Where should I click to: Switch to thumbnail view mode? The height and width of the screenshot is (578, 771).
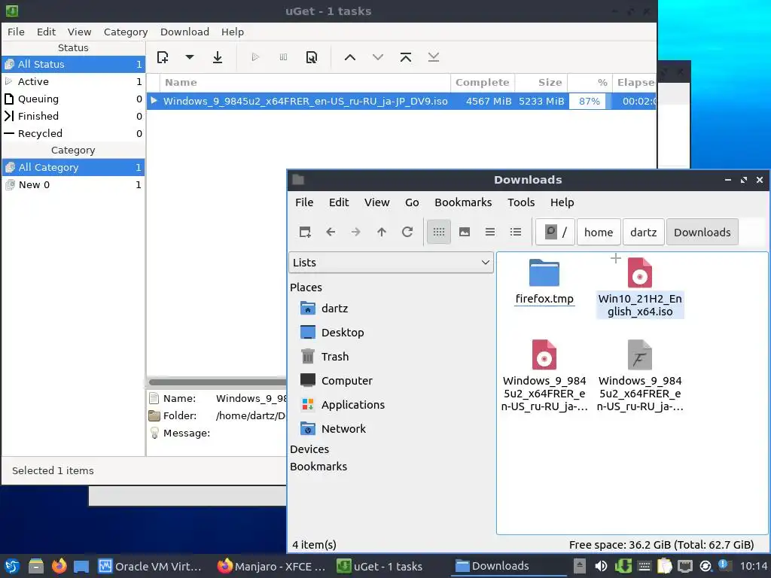coord(464,232)
